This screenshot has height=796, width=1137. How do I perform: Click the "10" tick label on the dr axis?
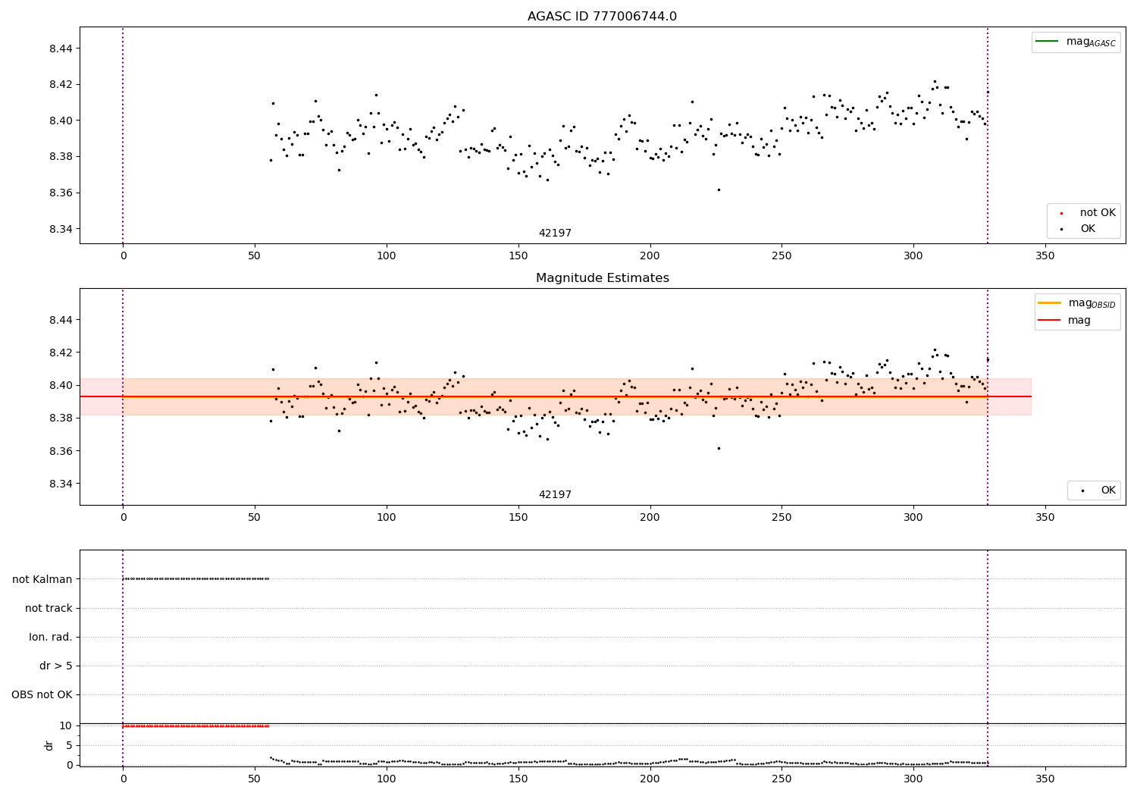click(x=66, y=725)
